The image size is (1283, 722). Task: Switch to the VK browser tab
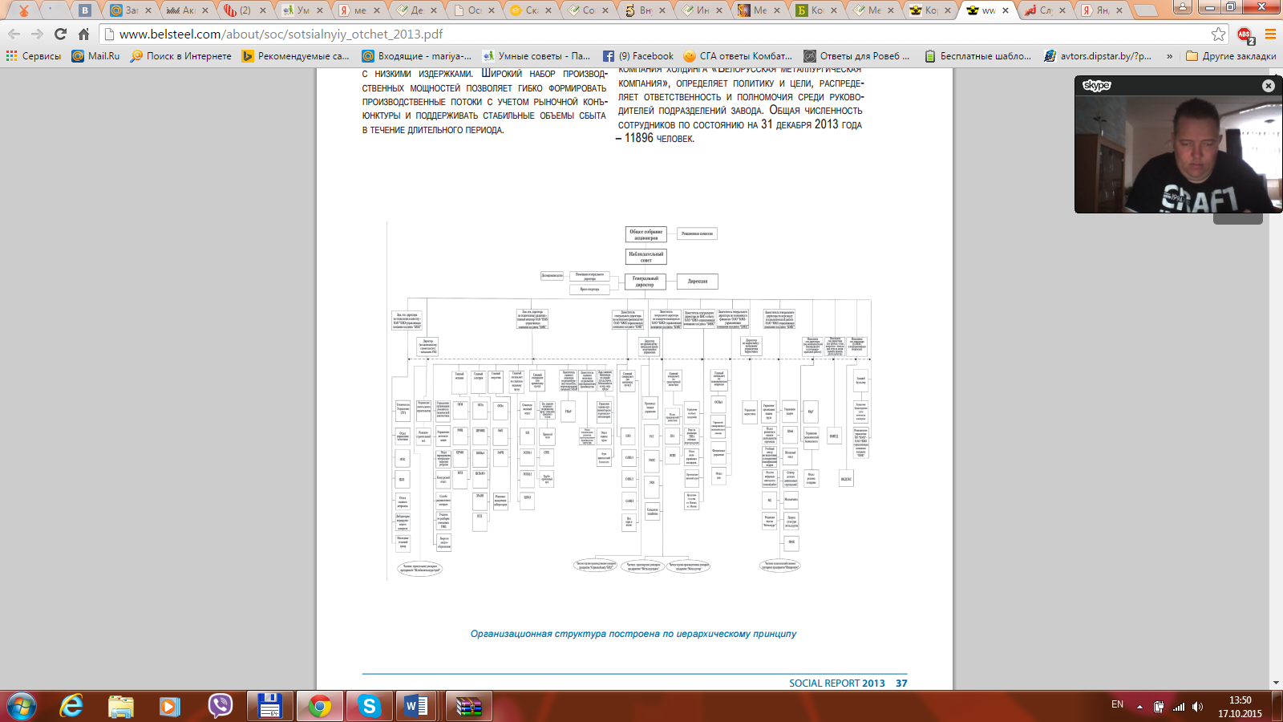coord(84,10)
